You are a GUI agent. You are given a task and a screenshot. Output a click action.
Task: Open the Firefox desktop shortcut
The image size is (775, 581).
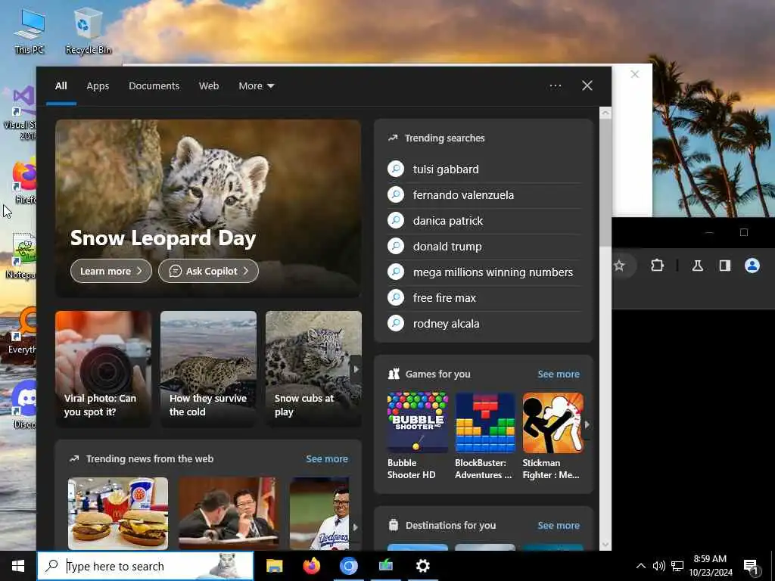click(25, 181)
